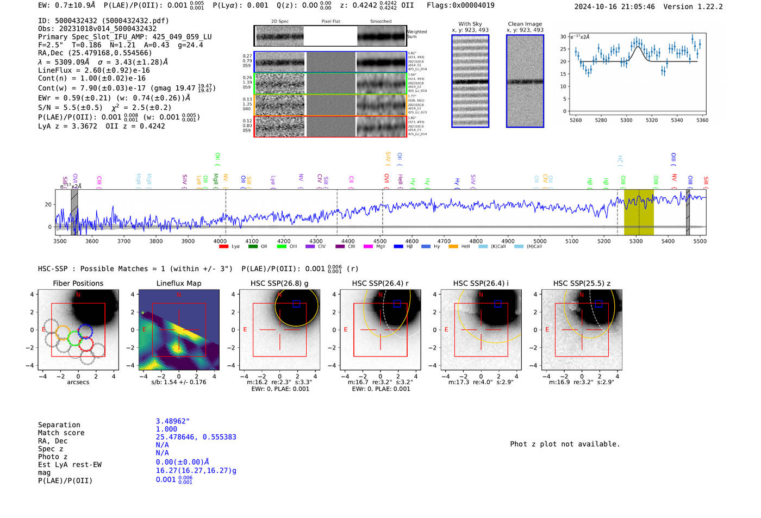Open the HSC SSP(25.5) z image

[582, 329]
